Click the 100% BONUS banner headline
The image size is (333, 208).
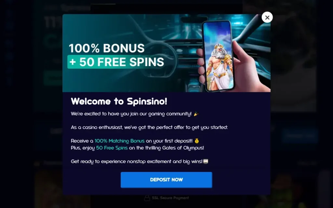coord(107,48)
